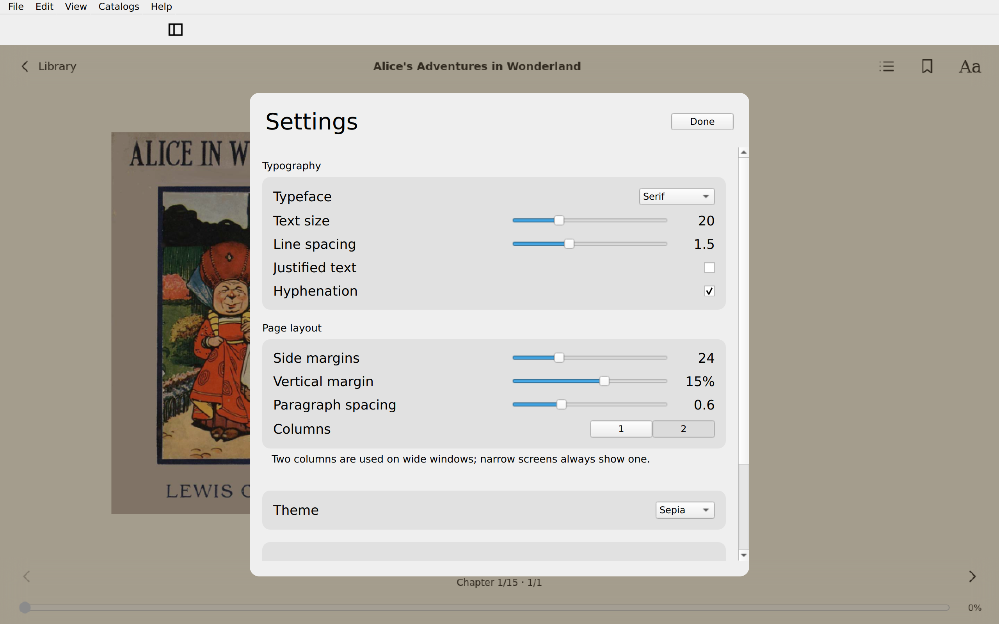The height and width of the screenshot is (624, 999).
Task: Click the Paragraph spacing value 0.6
Action: pyautogui.click(x=704, y=405)
